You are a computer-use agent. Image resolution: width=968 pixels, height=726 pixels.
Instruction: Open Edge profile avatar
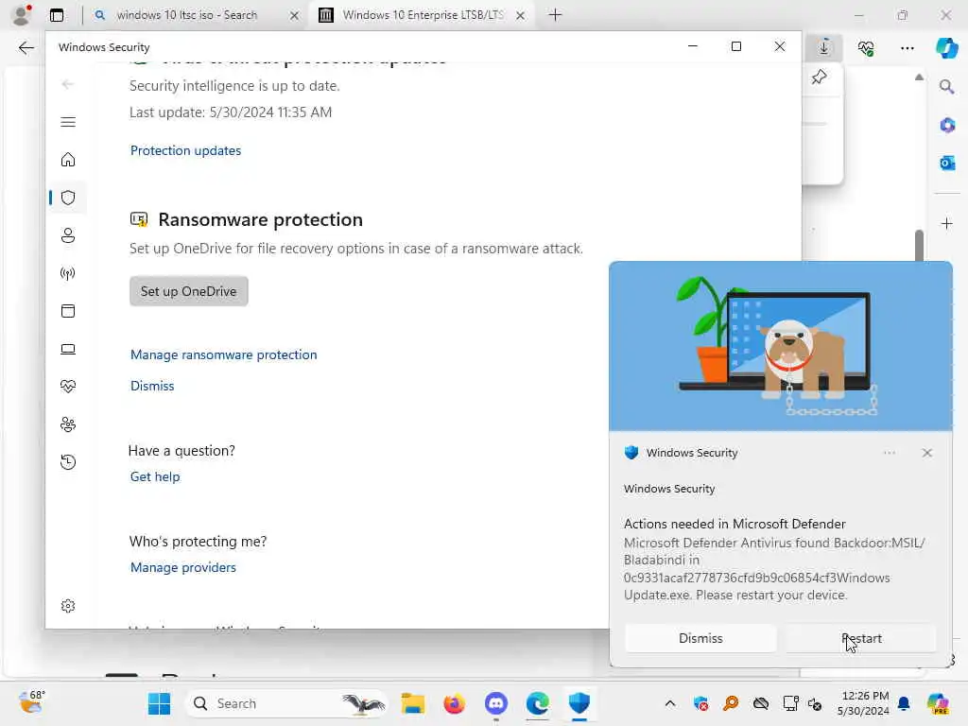click(x=22, y=15)
